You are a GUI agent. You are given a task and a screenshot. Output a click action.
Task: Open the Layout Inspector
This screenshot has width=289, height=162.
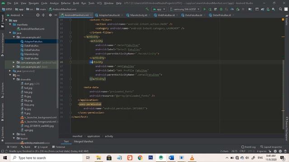pyautogui.click(x=271, y=147)
